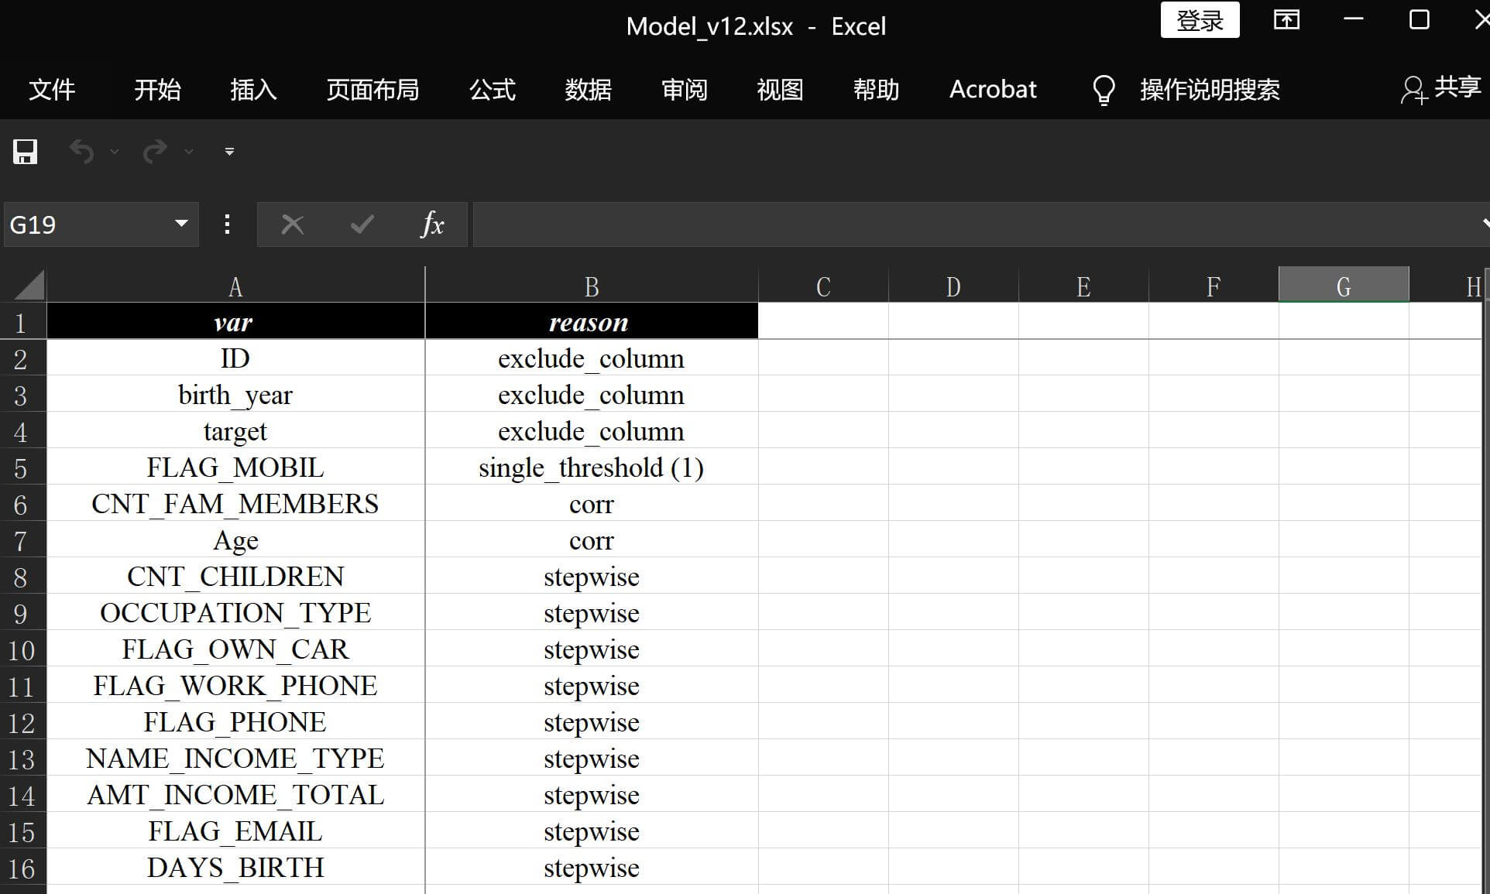Switch to the 数据 ribbon tab
The image size is (1490, 894).
click(588, 90)
